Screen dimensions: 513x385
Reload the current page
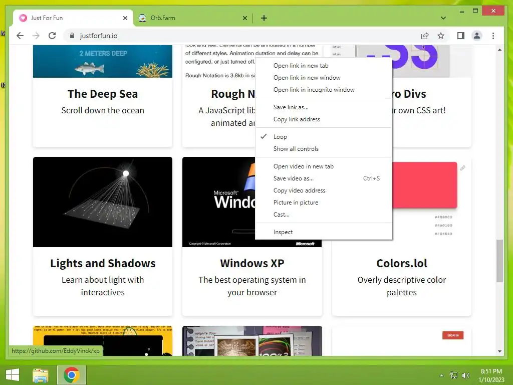(x=52, y=36)
